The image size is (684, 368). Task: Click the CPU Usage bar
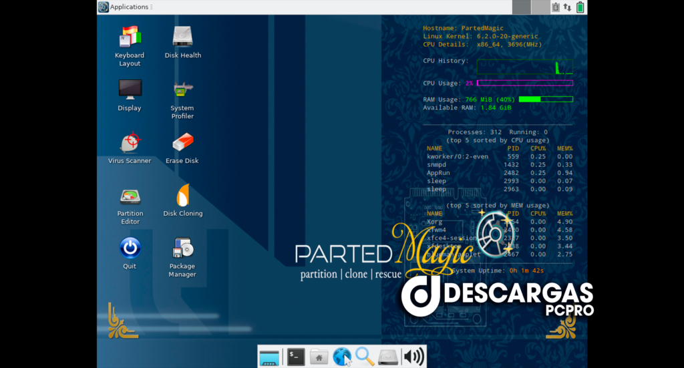[x=525, y=83]
